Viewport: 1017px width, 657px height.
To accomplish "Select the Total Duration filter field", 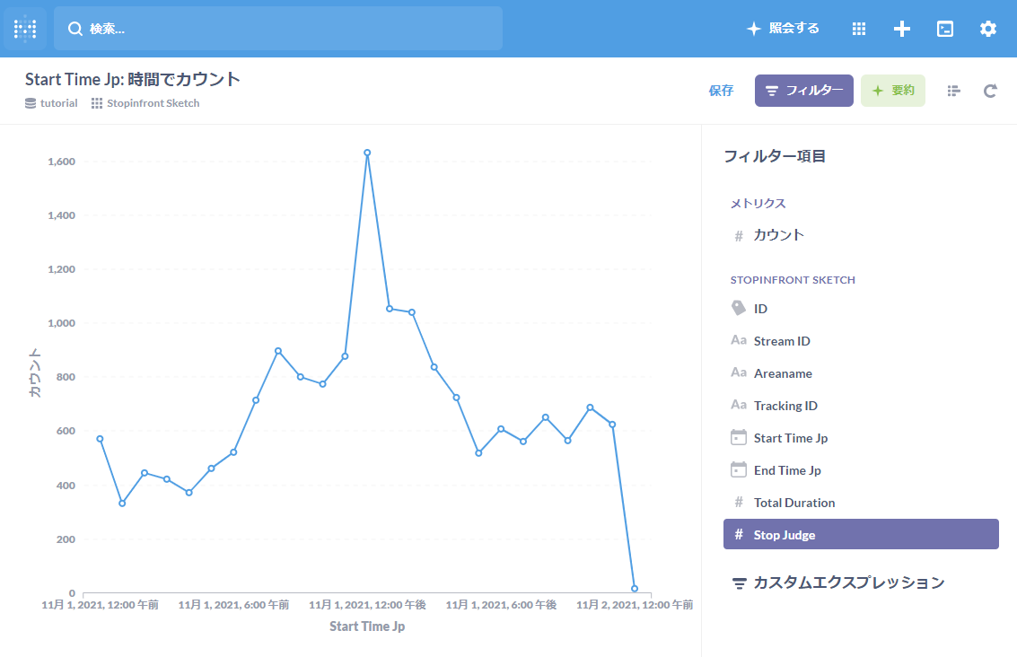I will pos(793,503).
